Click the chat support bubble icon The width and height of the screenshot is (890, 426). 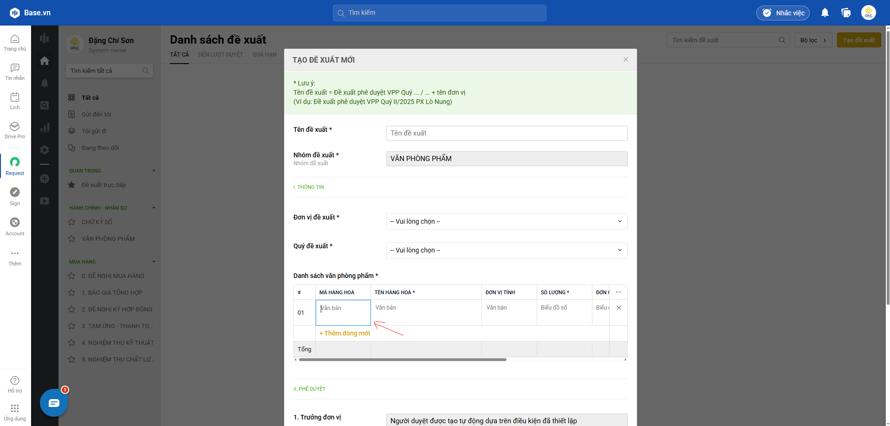[x=54, y=403]
